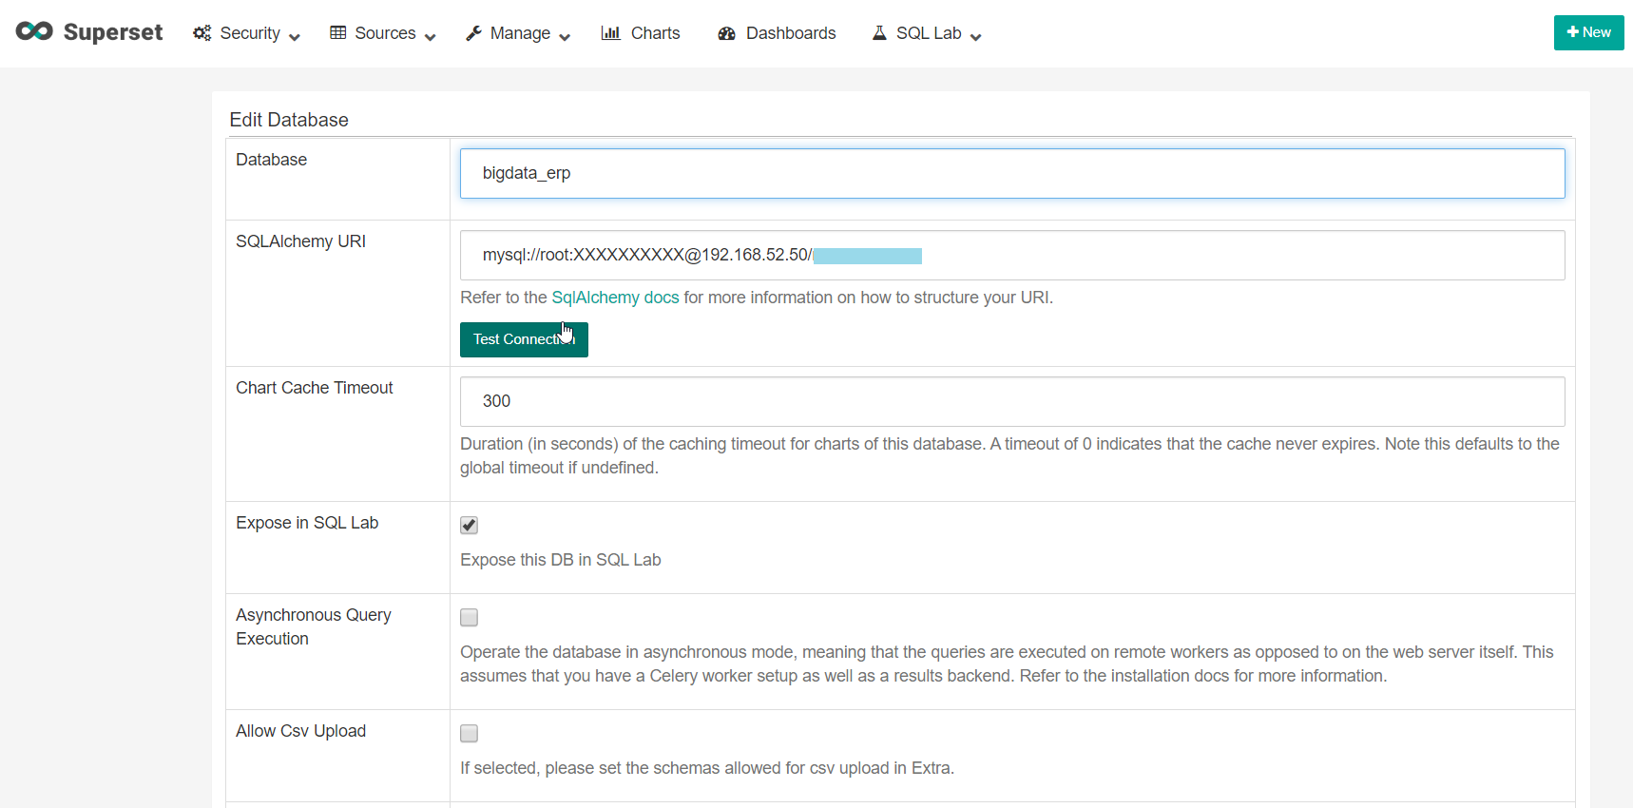Open the SQL Lab menu

[x=927, y=33]
